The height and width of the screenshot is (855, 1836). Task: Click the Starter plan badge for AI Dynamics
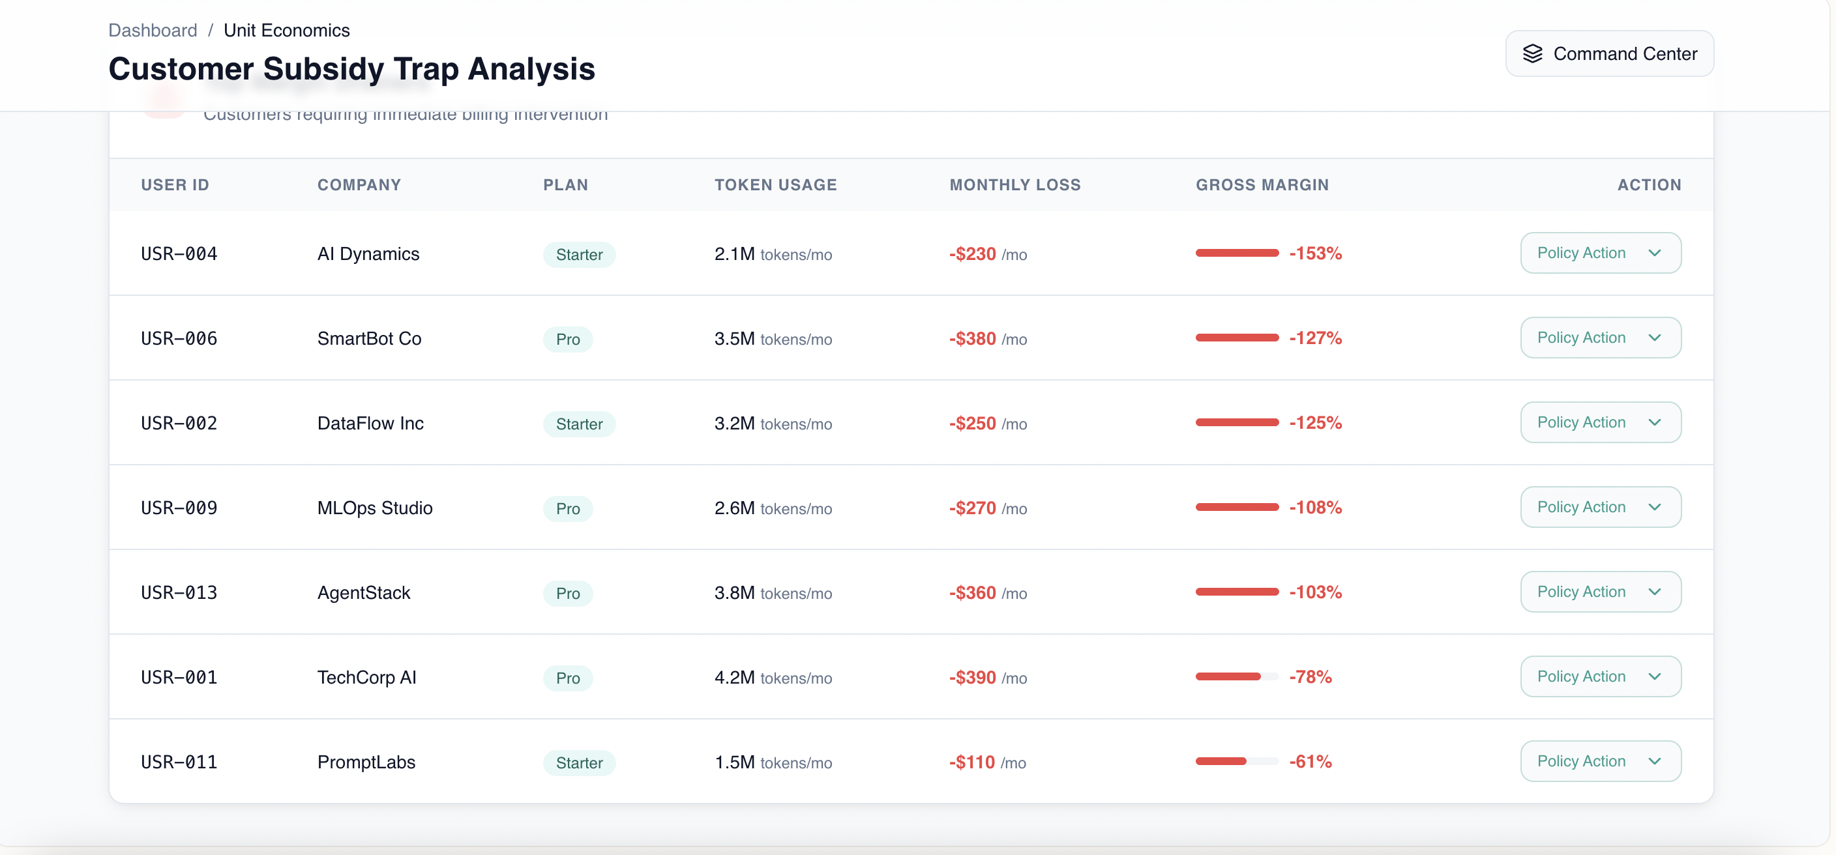click(579, 254)
